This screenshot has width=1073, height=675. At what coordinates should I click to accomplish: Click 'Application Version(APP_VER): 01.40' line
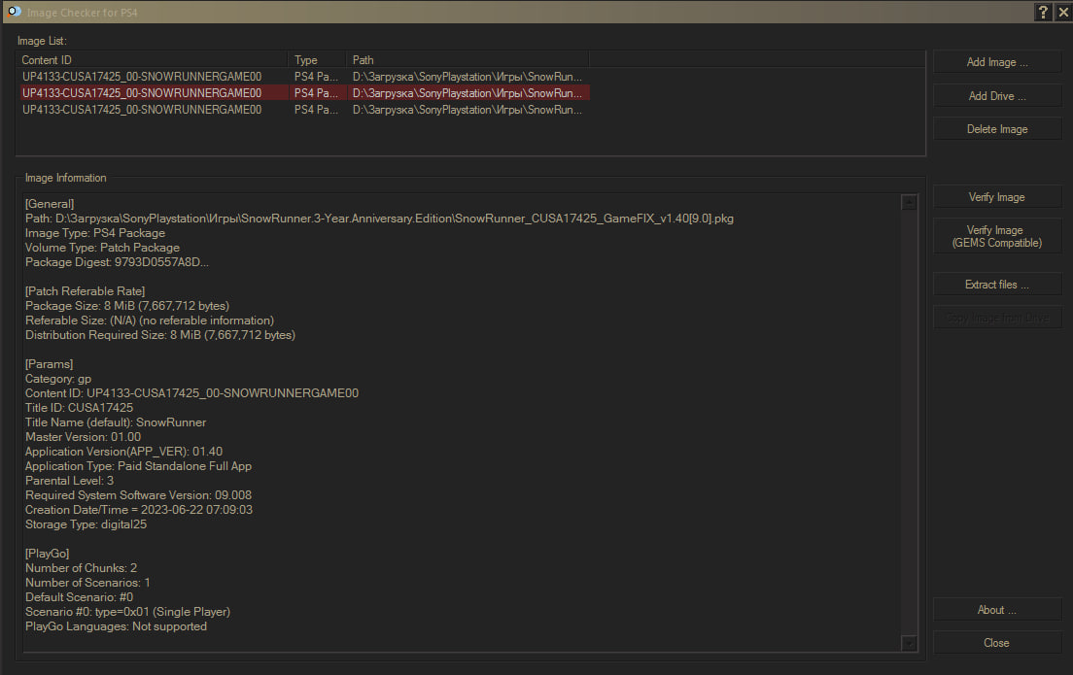pyautogui.click(x=123, y=452)
